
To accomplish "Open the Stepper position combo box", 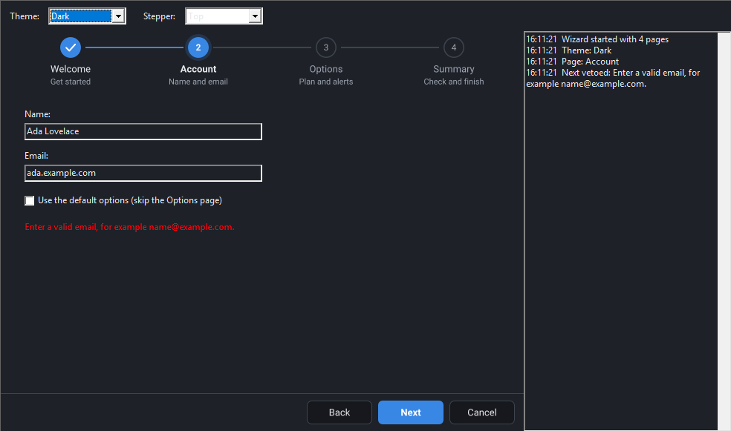I will coord(224,16).
